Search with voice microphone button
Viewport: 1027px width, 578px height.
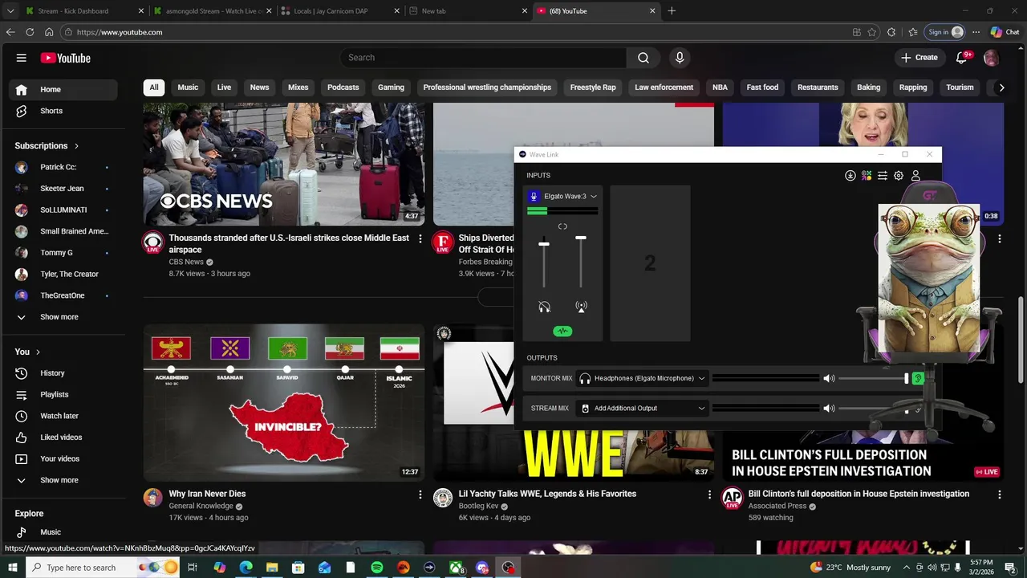680,58
